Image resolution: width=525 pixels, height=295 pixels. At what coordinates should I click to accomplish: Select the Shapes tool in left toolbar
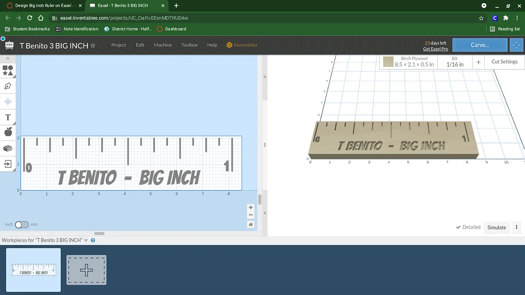pyautogui.click(x=8, y=70)
